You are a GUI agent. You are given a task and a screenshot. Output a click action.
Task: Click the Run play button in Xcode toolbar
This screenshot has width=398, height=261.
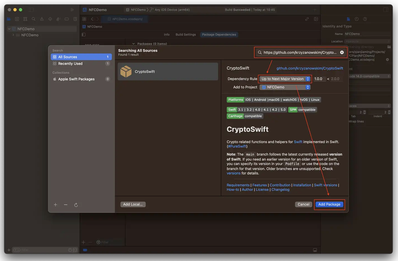click(x=72, y=10)
